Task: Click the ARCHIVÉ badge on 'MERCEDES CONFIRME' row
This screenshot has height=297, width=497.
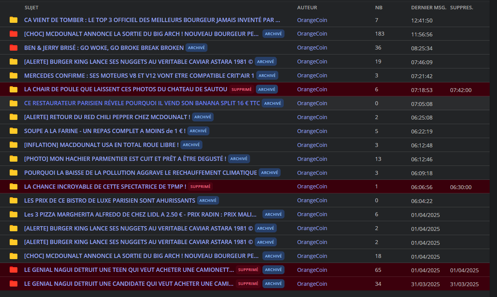Action: (x=267, y=76)
